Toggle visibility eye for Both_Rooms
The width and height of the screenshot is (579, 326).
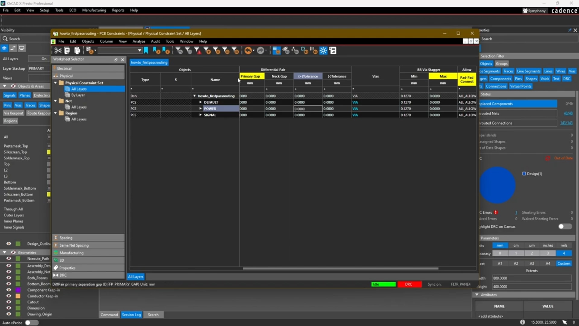9,278
